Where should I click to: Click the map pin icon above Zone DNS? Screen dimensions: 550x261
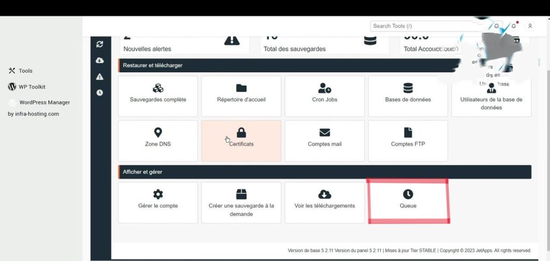[x=158, y=132]
